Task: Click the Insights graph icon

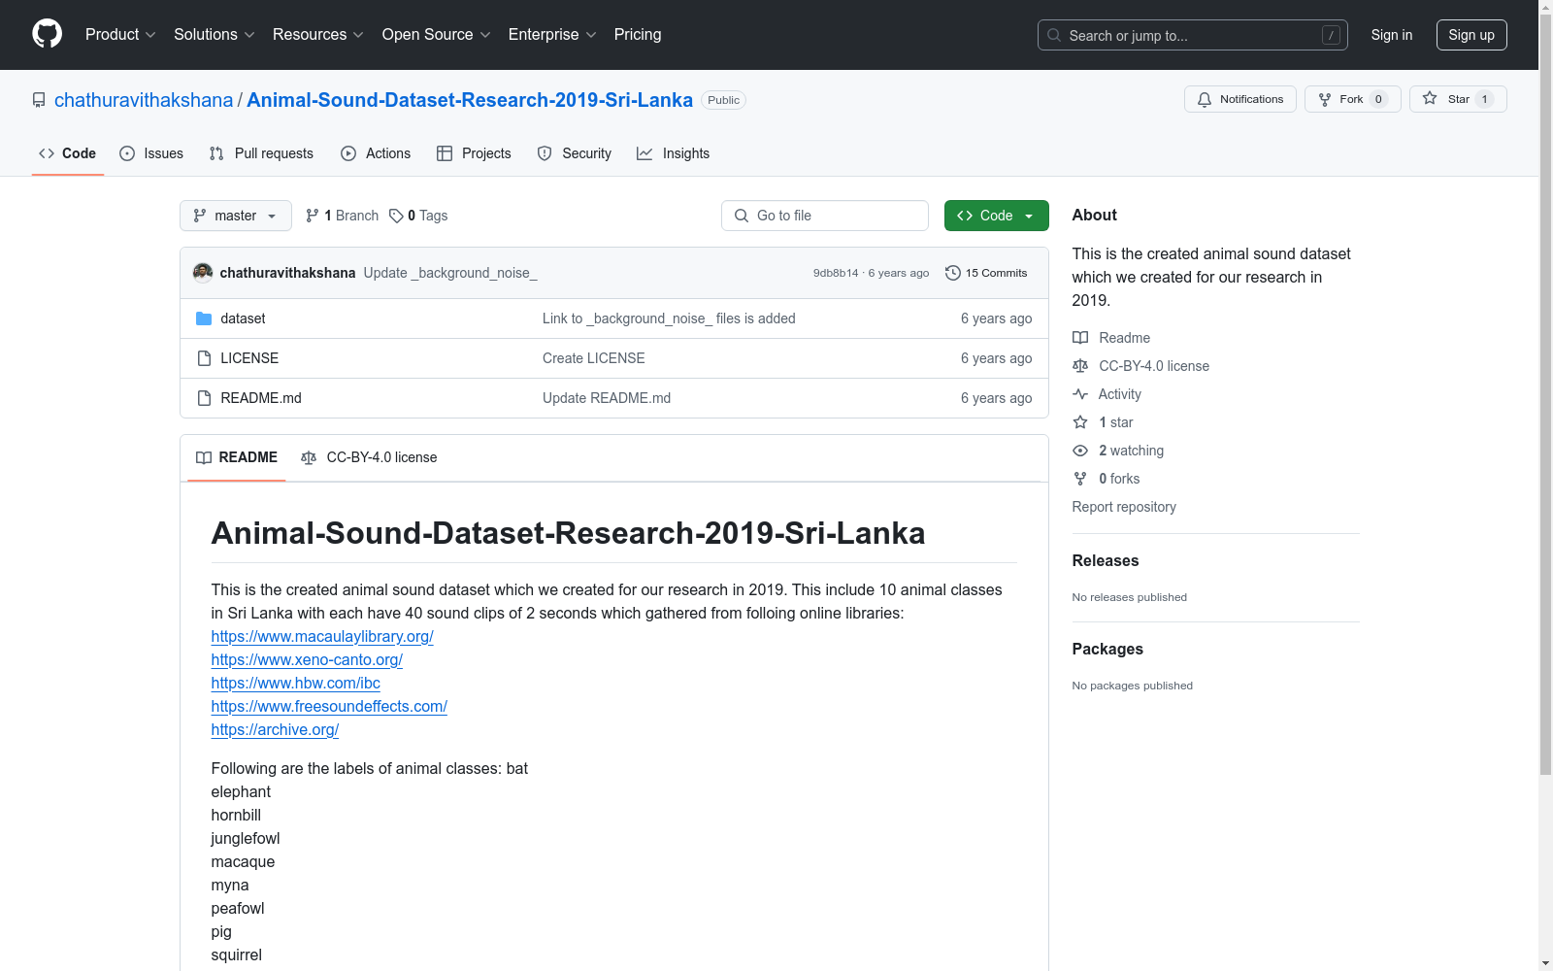Action: point(644,153)
